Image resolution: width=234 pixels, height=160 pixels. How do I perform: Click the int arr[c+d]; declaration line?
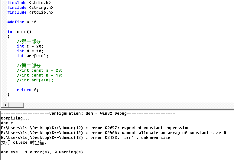tap(33, 56)
